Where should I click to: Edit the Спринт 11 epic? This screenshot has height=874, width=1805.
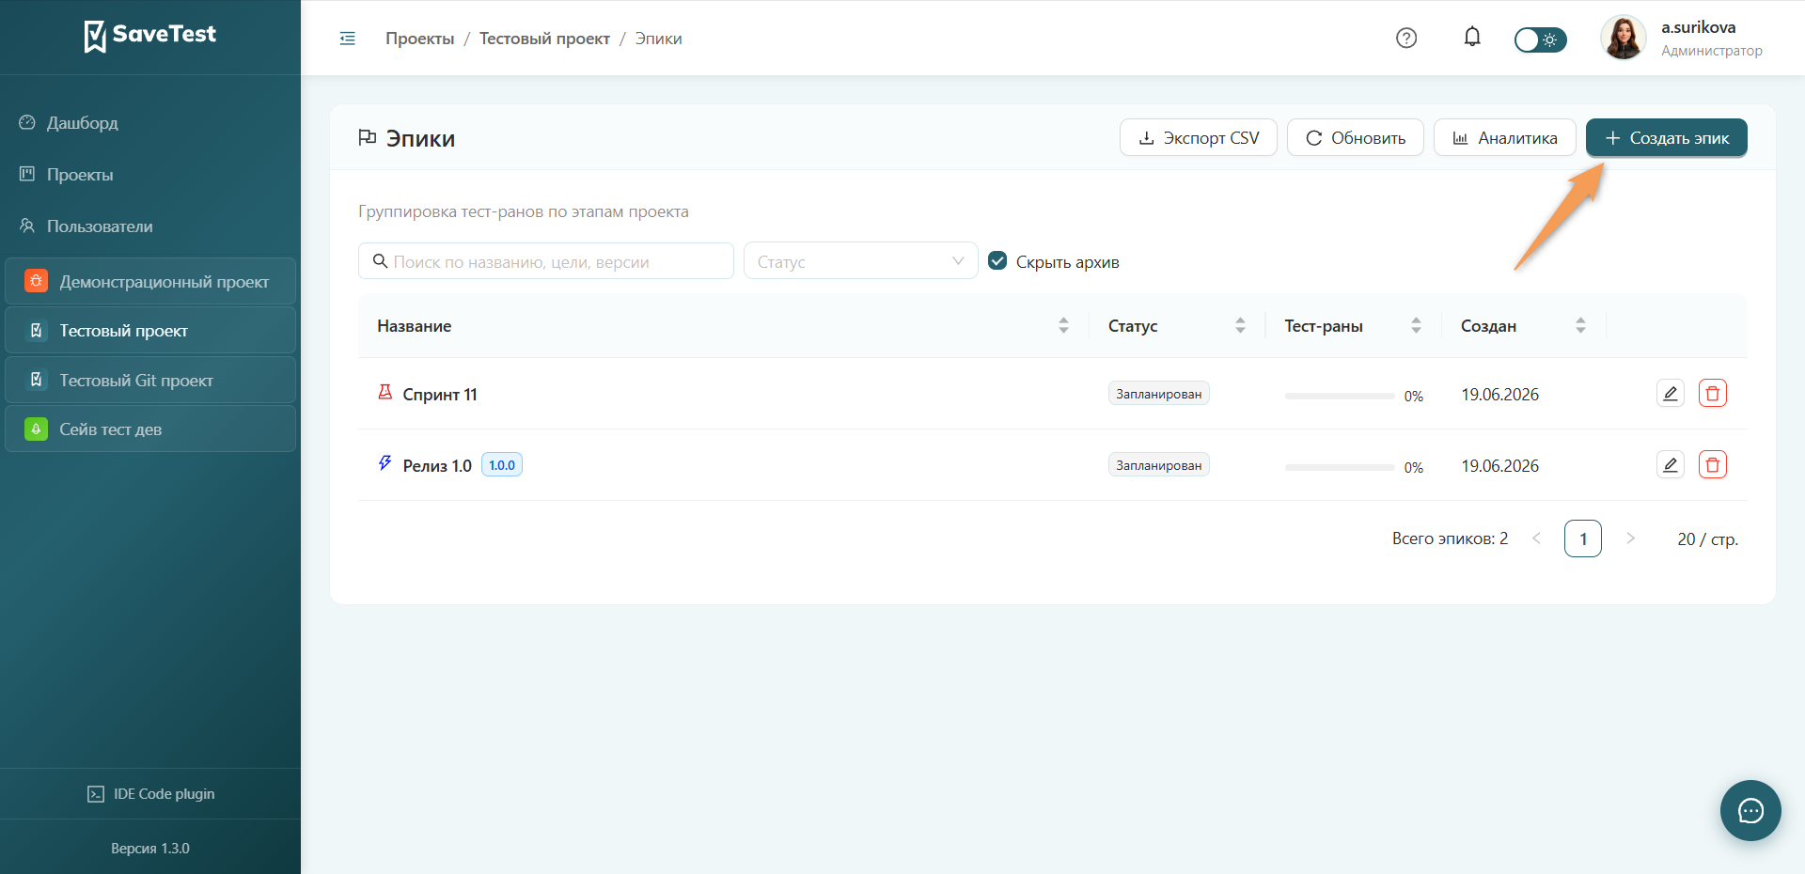[1671, 394]
